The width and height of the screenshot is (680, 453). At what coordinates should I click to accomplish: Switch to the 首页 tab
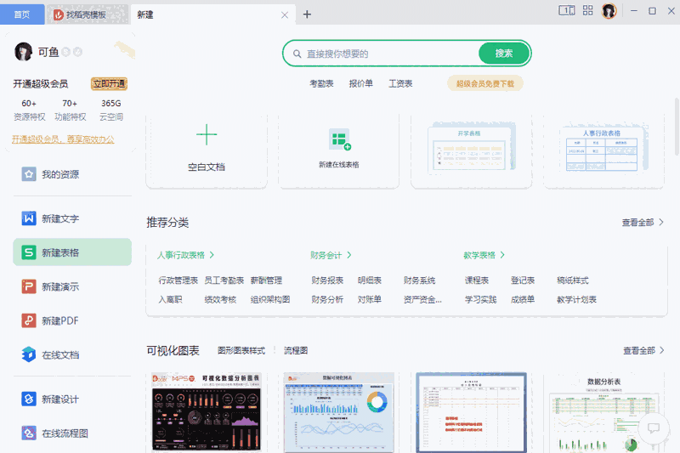22,14
